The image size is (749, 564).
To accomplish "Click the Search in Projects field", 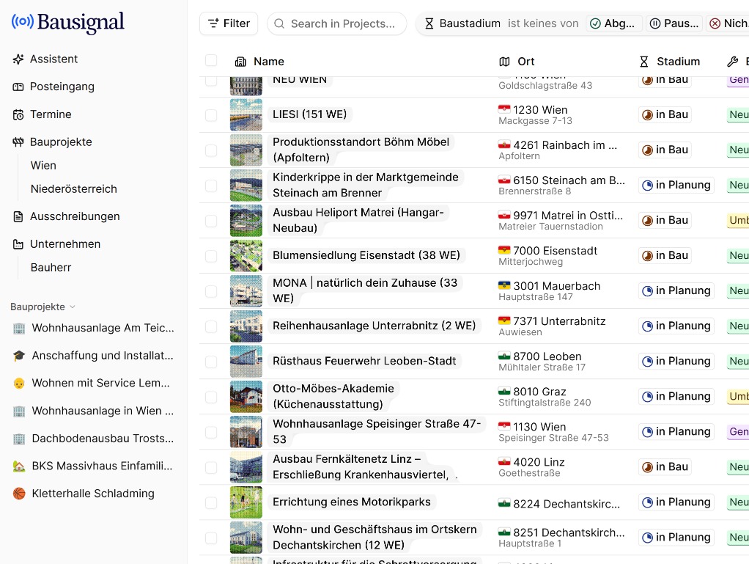I will click(x=337, y=23).
